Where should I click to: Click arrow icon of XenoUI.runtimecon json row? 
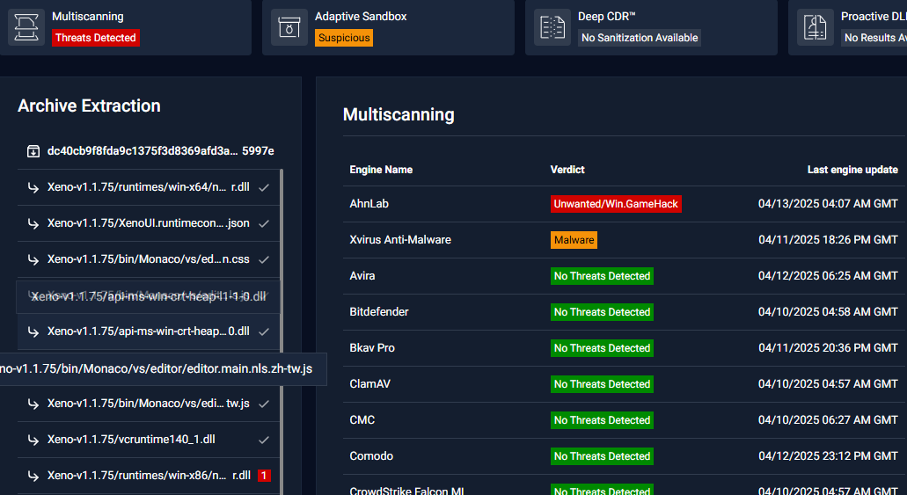(33, 223)
